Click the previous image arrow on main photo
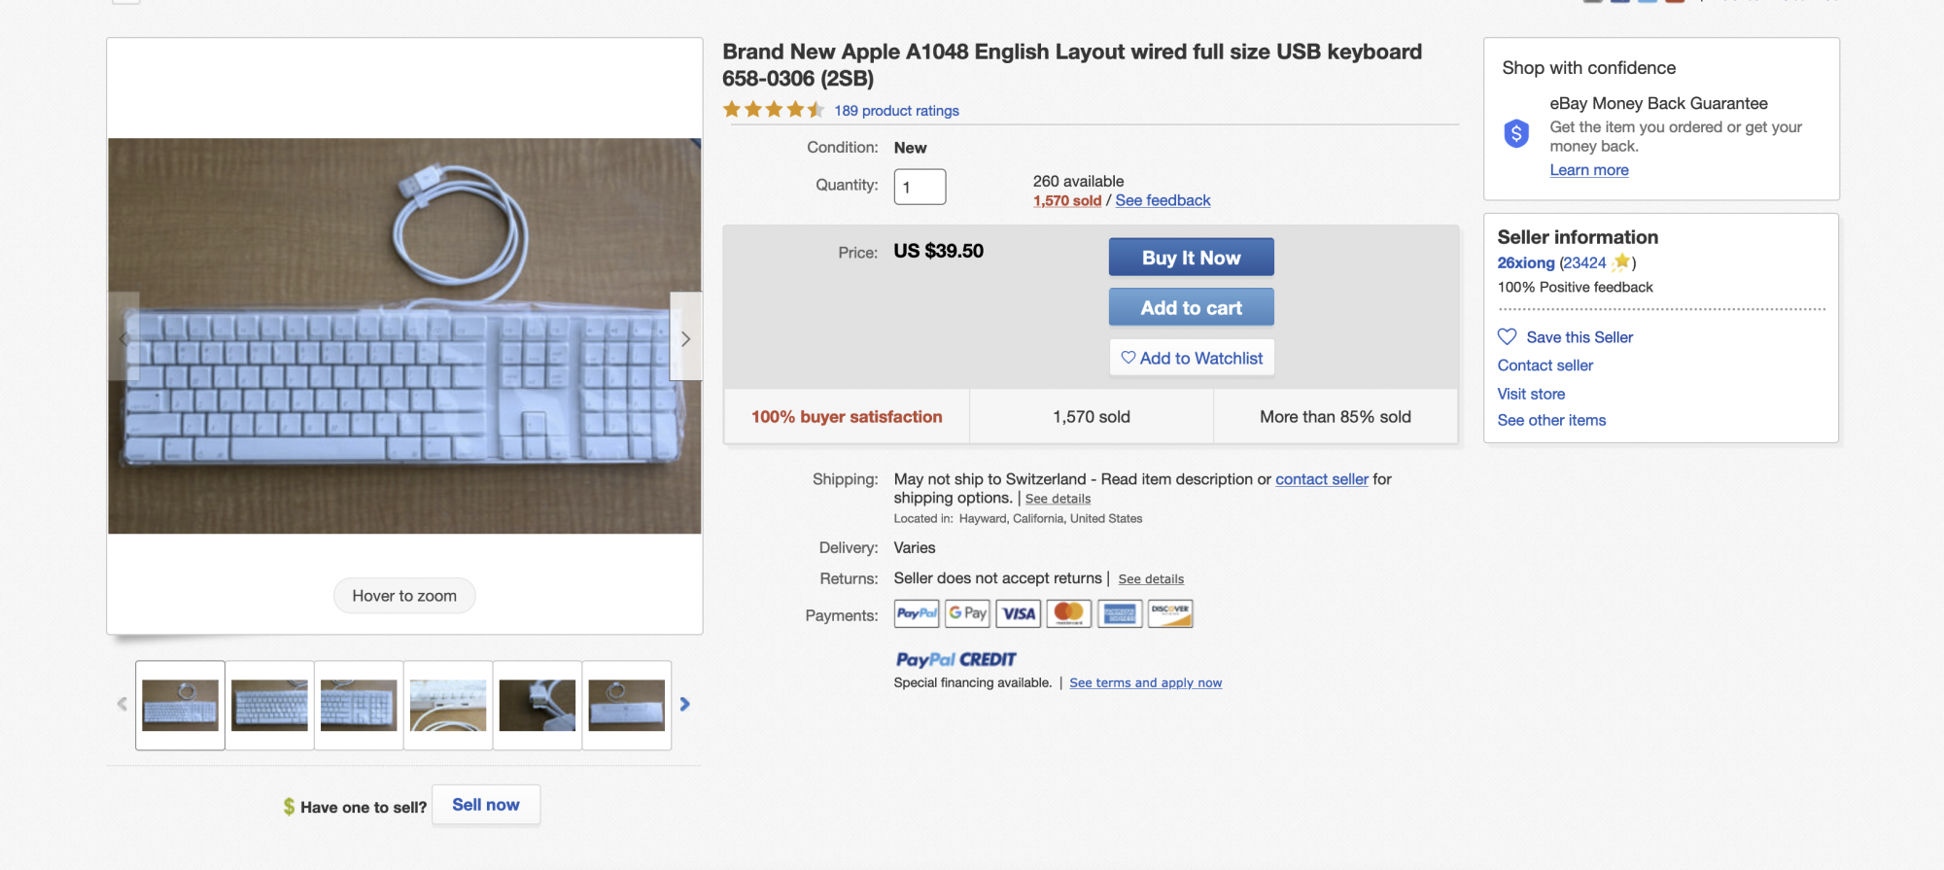Screen dimensions: 1944x870 [123, 337]
